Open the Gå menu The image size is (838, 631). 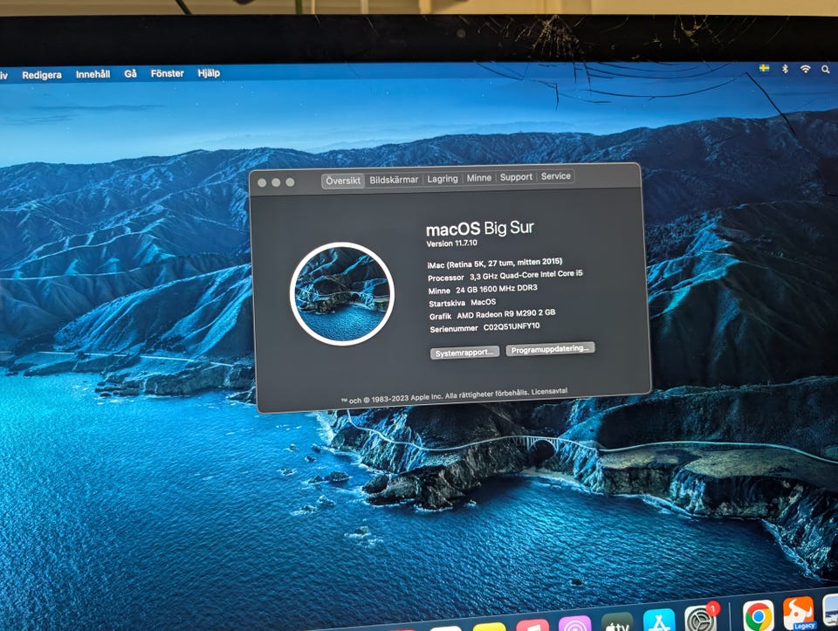point(130,73)
